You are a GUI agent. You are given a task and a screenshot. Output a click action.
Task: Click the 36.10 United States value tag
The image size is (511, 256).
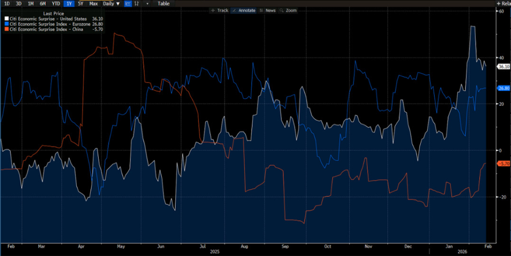pyautogui.click(x=503, y=67)
